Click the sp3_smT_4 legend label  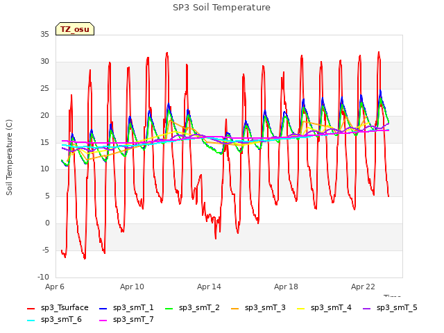click(331, 307)
